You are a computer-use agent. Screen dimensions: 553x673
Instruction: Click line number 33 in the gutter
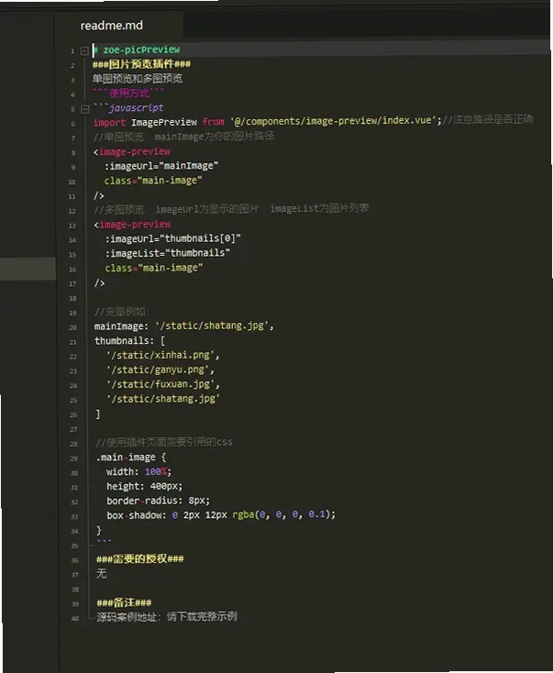[74, 517]
